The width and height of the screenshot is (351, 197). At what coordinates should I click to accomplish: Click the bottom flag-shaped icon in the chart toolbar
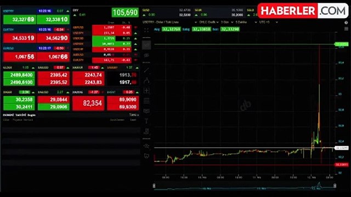pos(146,156)
